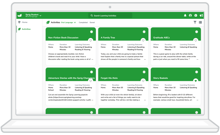The width and height of the screenshot is (220, 135).
Task: Click the Sprig leaf logo
Action: (x=19, y=15)
